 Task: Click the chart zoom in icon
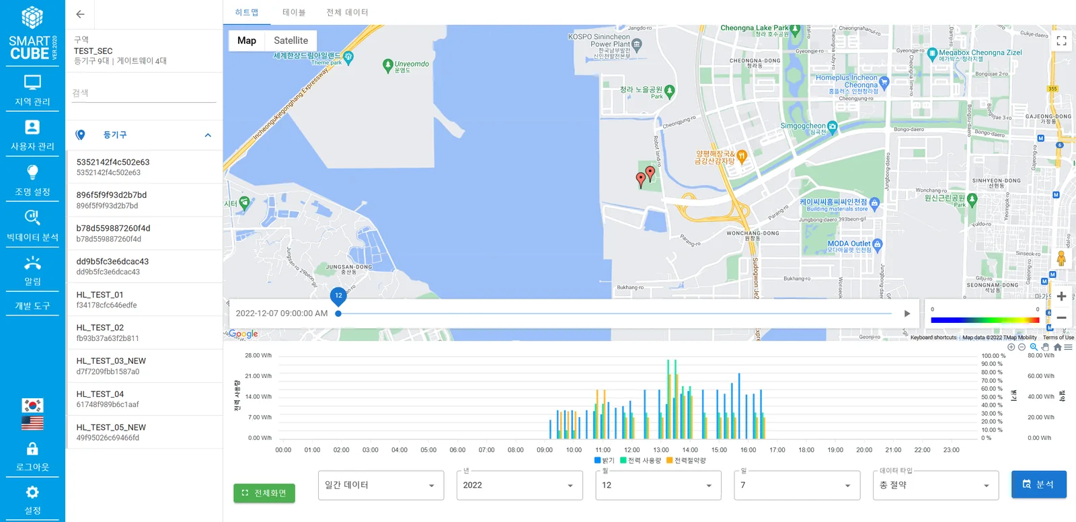[1011, 347]
